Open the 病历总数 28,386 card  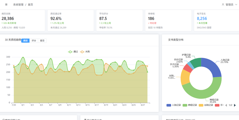tap(22, 21)
